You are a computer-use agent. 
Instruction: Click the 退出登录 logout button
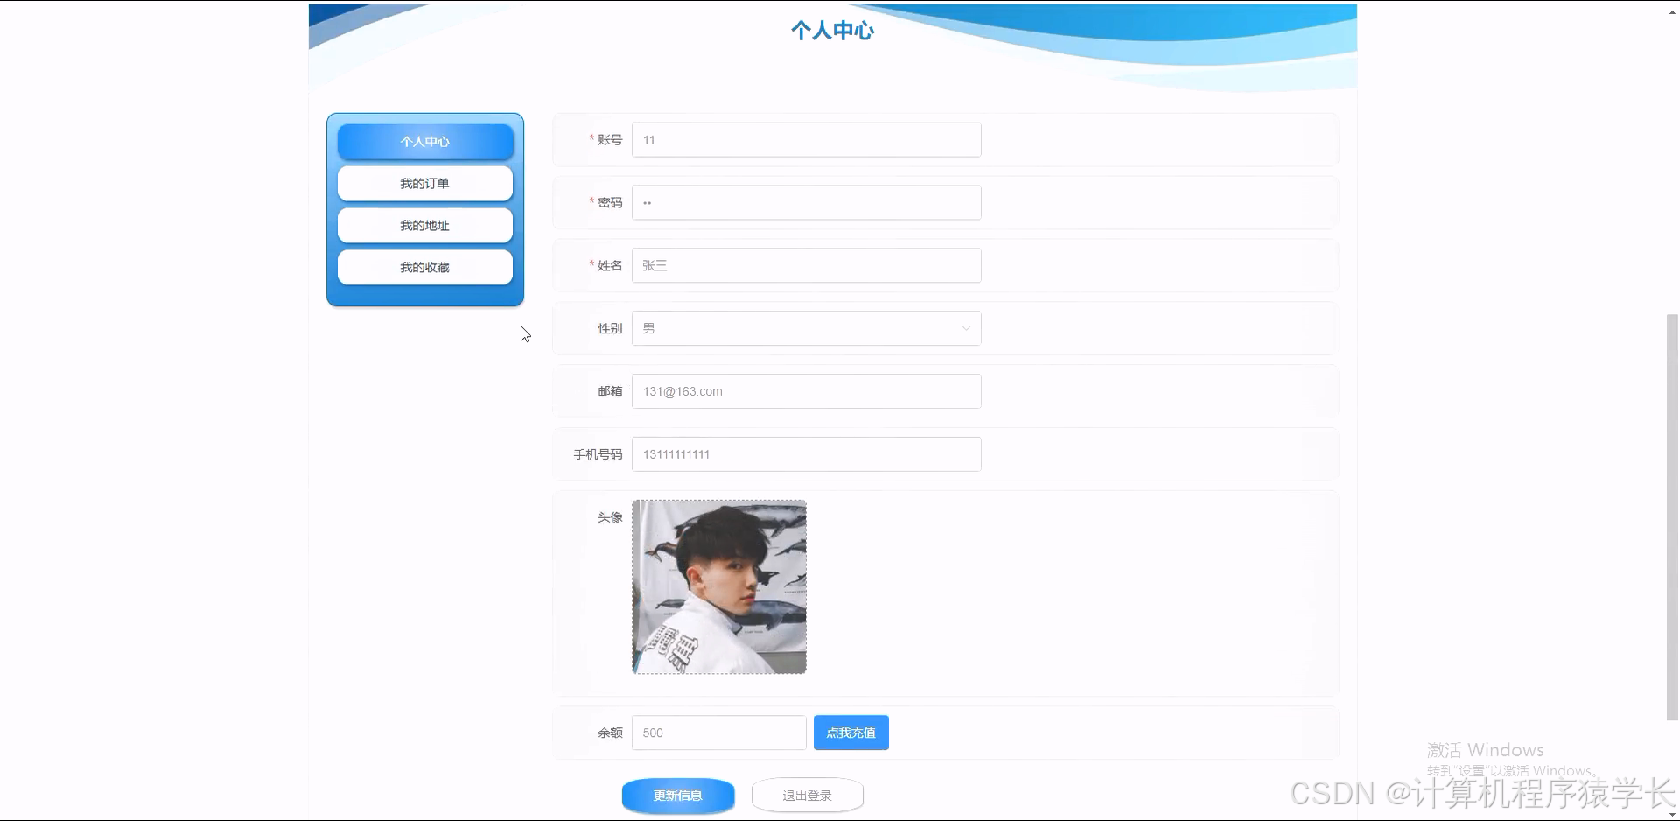pyautogui.click(x=806, y=795)
